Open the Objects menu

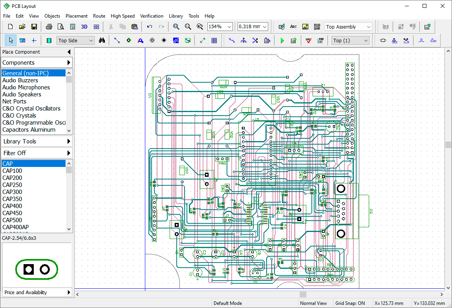tap(52, 16)
